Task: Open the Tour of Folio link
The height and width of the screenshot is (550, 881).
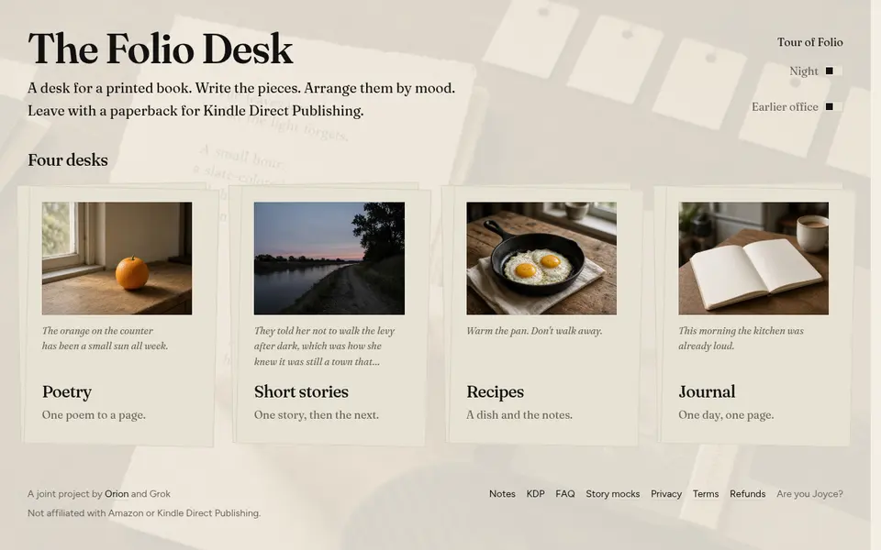Action: click(x=809, y=42)
